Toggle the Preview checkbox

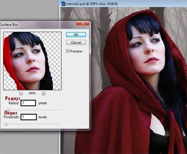click(67, 51)
